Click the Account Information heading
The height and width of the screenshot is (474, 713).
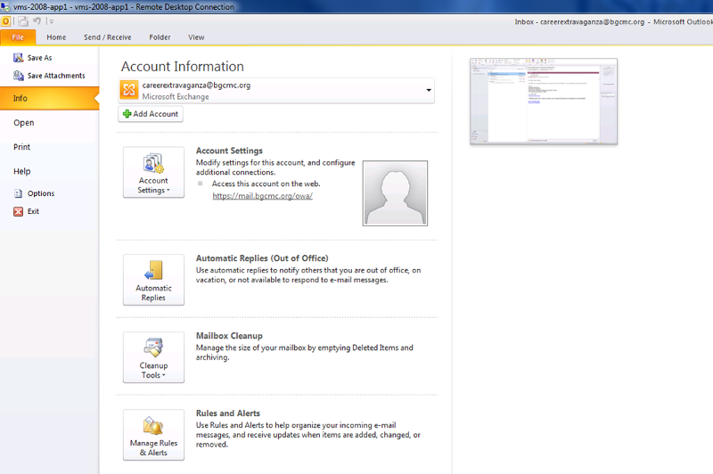coord(183,66)
